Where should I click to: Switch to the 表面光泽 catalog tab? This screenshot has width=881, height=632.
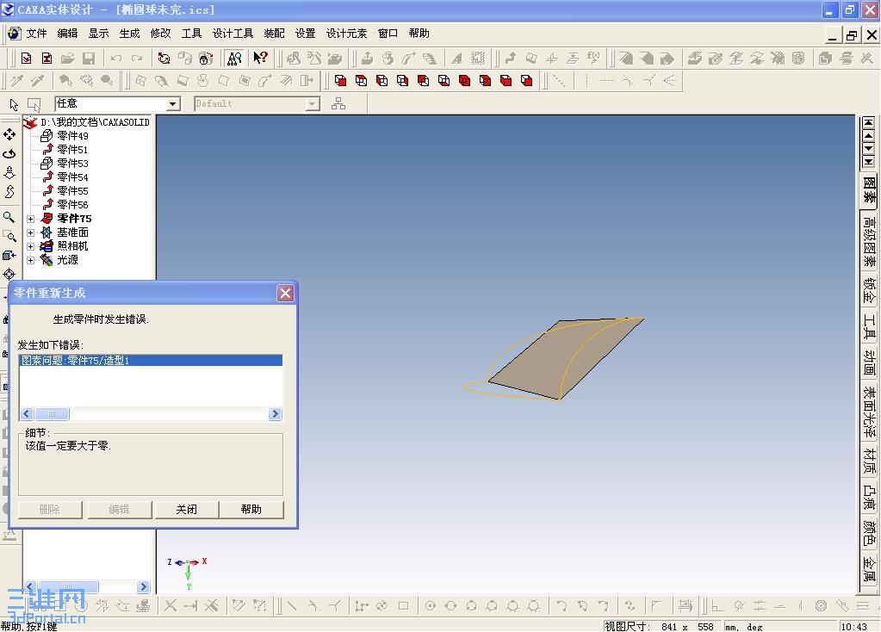coord(869,412)
